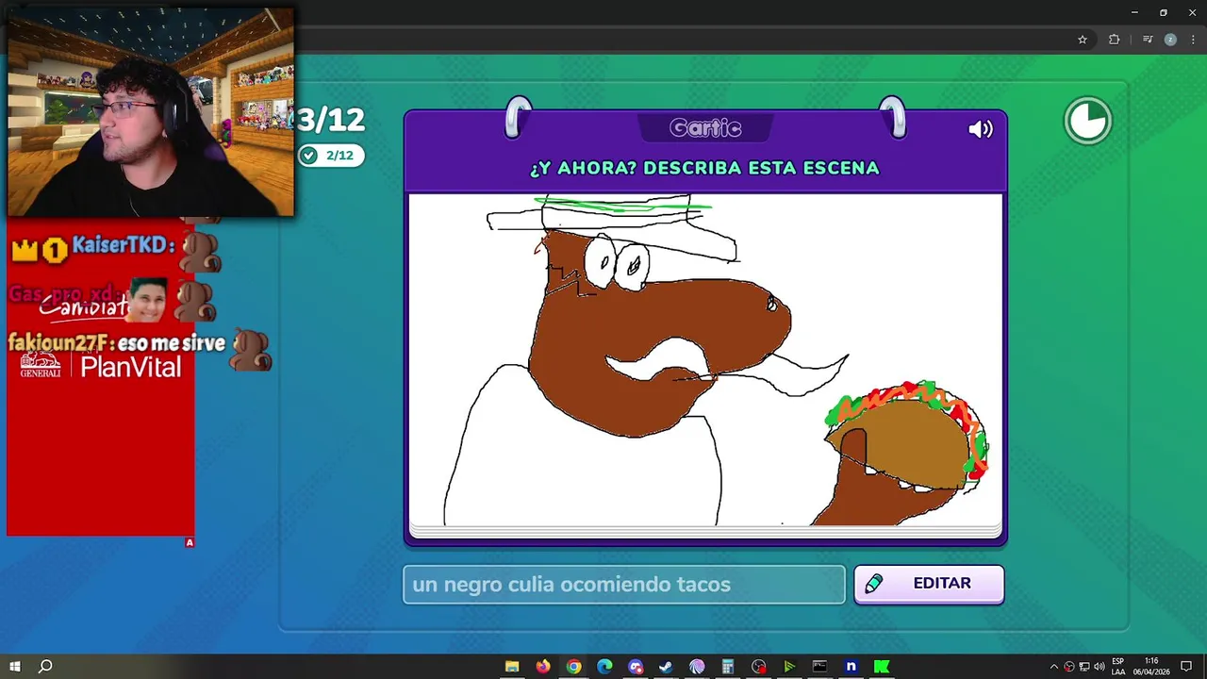The image size is (1207, 679).
Task: Open the Chrome media controls icon
Action: 1148,40
